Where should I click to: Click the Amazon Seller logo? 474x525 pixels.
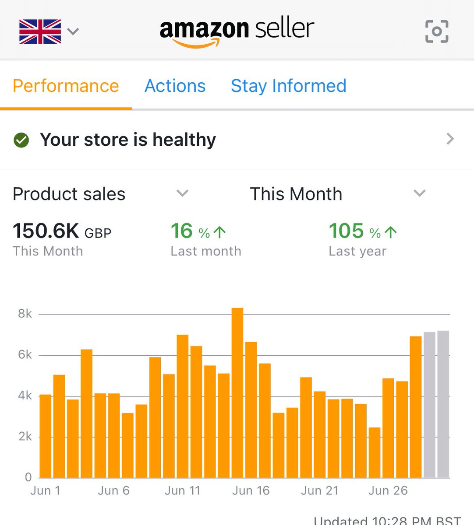237,31
